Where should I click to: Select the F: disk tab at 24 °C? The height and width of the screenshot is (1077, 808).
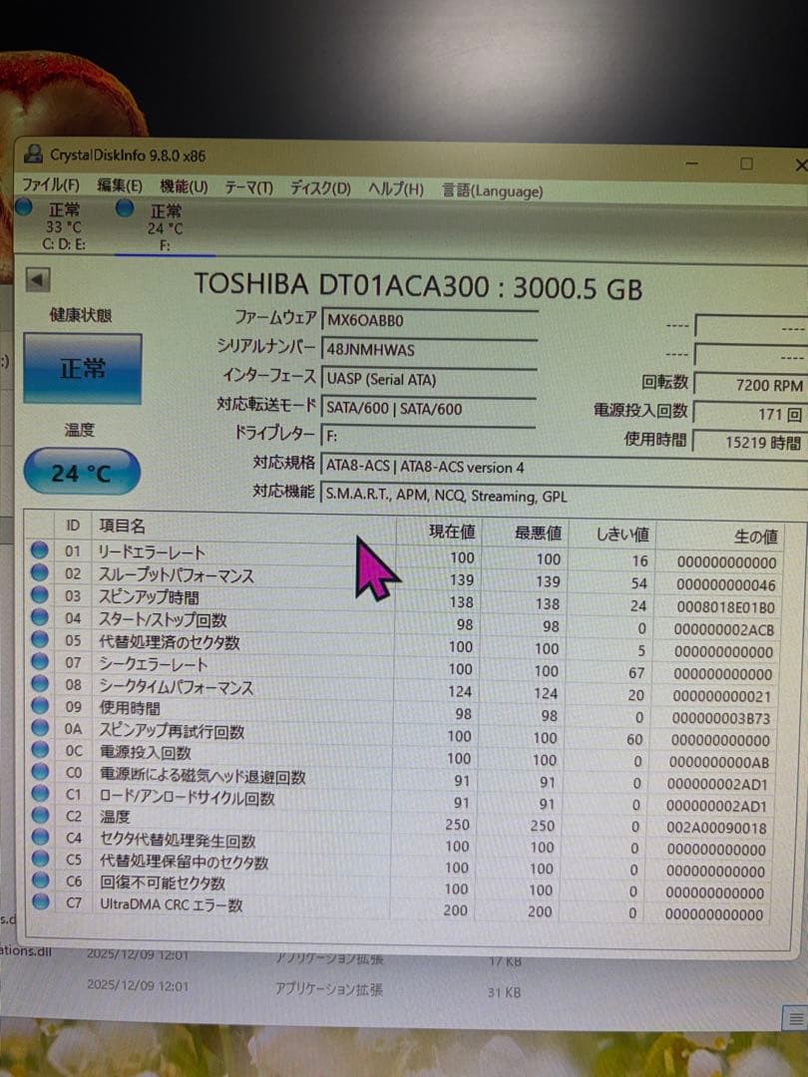(x=165, y=227)
